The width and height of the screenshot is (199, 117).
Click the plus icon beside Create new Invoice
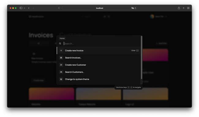(x=61, y=50)
